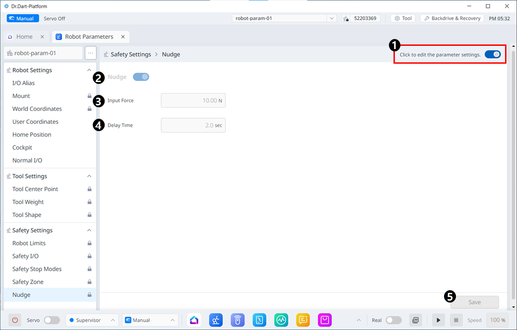This screenshot has height=330, width=517.
Task: Open the jog remote control module icon
Action: 238,320
